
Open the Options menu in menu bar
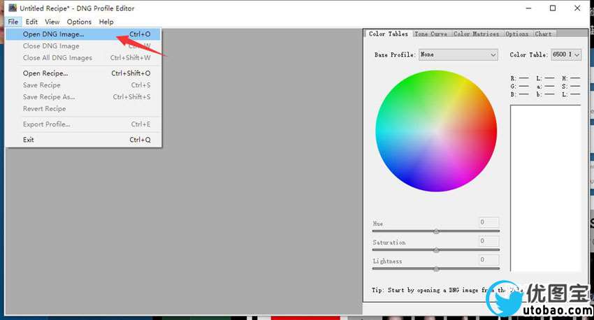pyautogui.click(x=79, y=22)
